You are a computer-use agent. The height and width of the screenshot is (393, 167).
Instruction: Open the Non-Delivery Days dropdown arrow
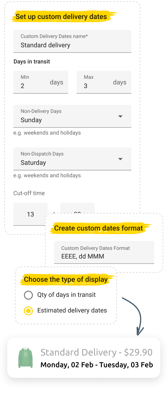(x=120, y=116)
